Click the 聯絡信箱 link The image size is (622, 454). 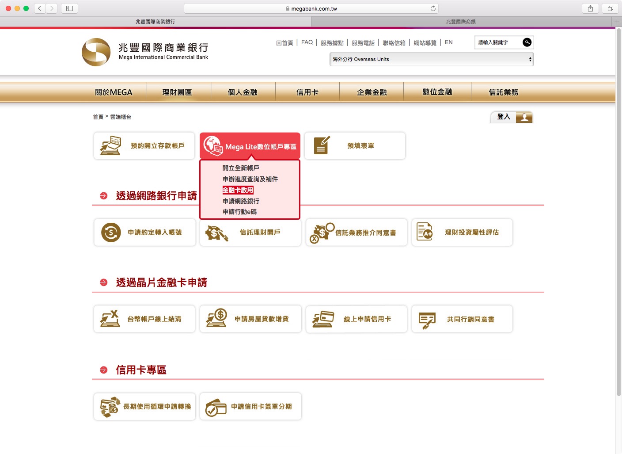coord(394,43)
